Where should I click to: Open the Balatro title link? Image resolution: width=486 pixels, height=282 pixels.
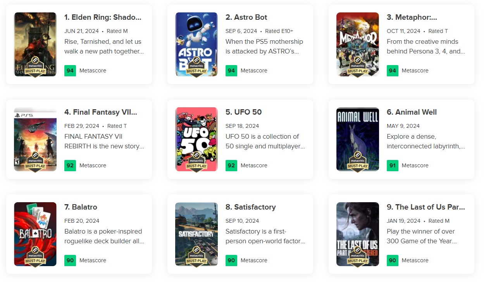[81, 207]
